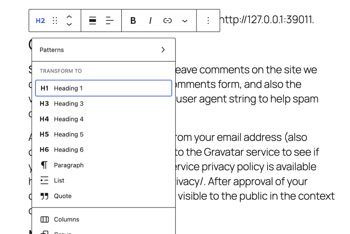Transform block to Heading 6
This screenshot has width=350, height=234.
[x=104, y=150]
